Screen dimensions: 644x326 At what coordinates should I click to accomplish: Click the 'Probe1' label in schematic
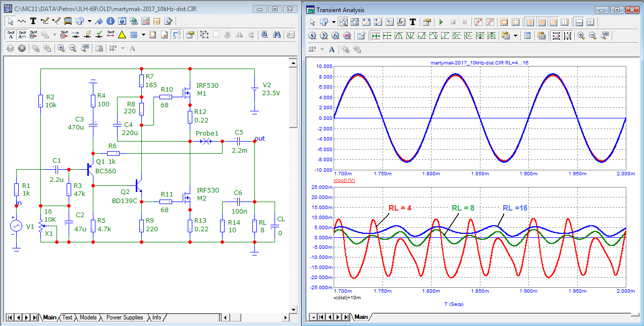point(207,134)
